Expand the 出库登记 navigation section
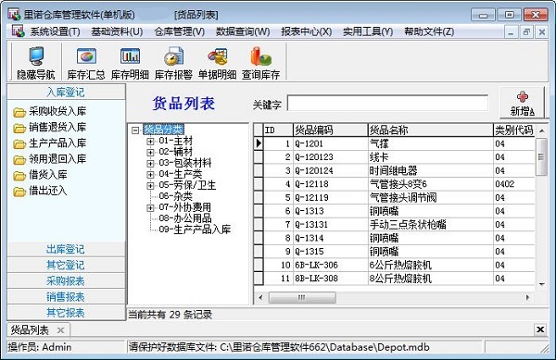556x360 pixels. [x=66, y=249]
